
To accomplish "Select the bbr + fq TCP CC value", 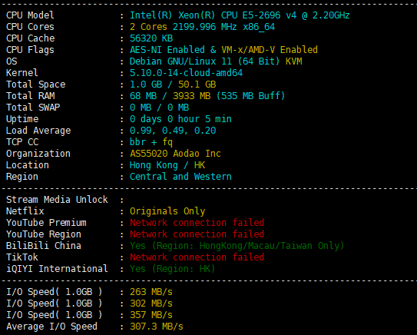I will 151,142.
